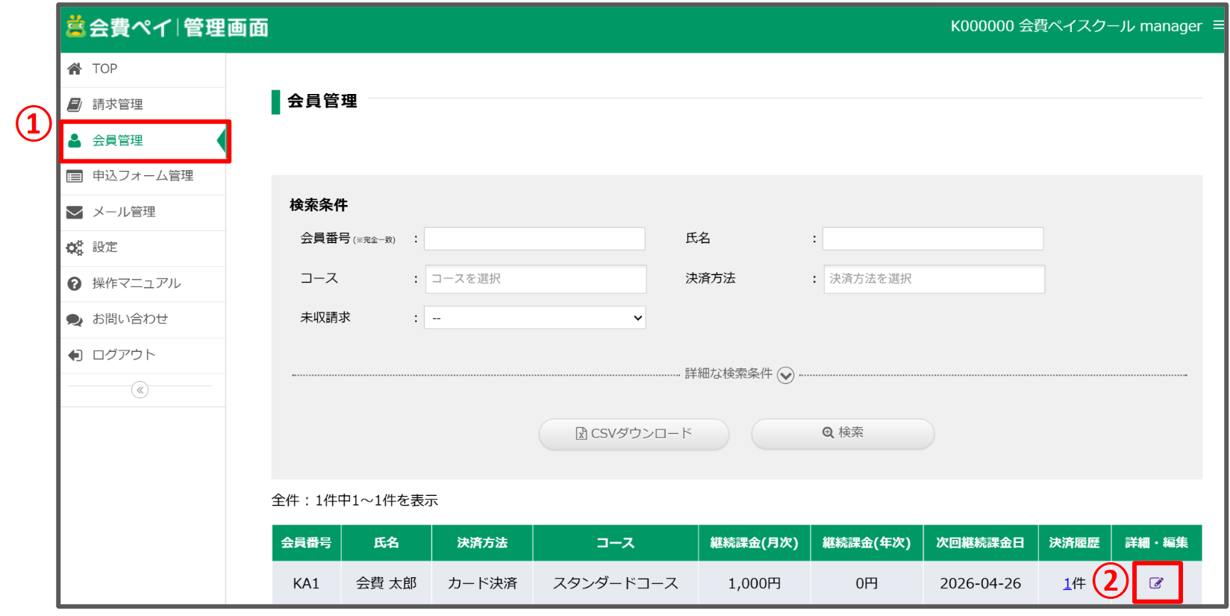
Task: Click the コース column header
Action: click(616, 543)
